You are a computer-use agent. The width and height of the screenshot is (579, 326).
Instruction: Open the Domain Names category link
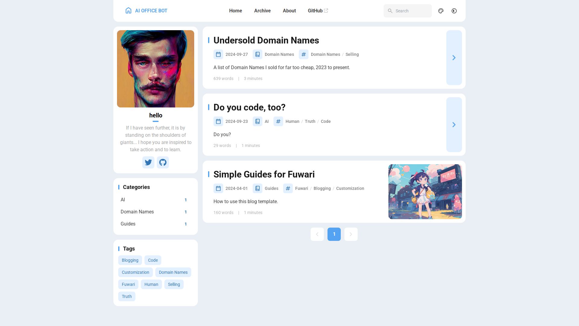137,212
